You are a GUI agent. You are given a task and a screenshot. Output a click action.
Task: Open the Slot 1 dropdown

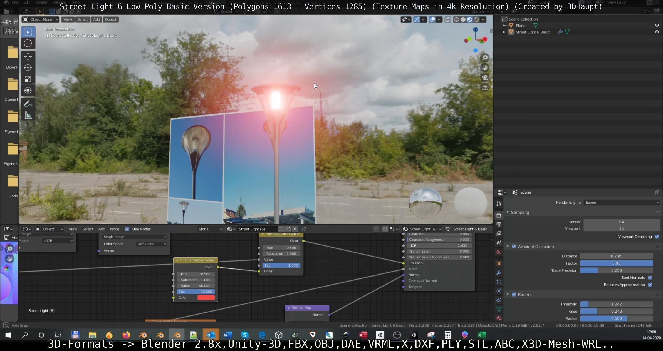210,229
